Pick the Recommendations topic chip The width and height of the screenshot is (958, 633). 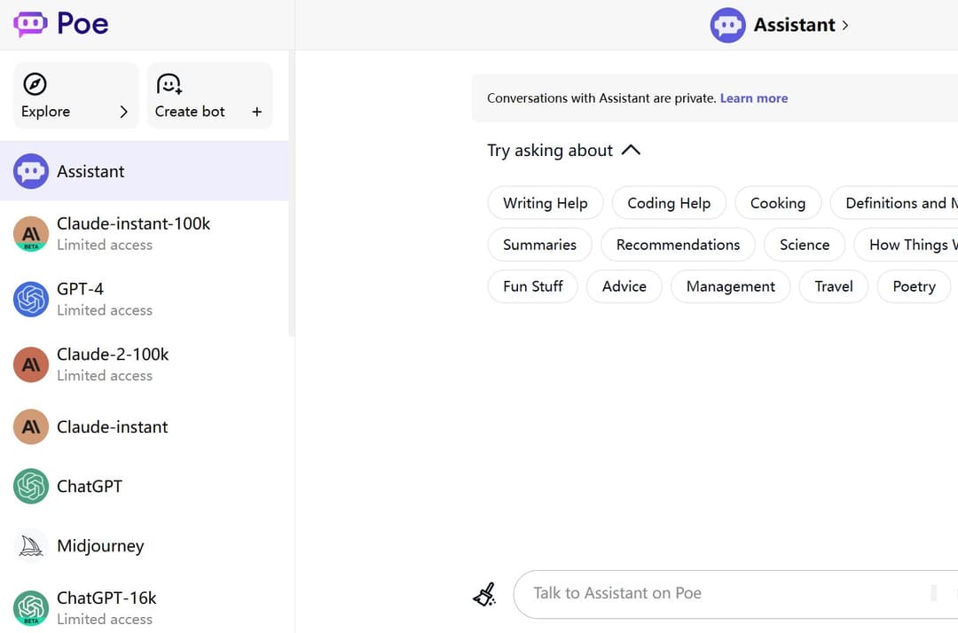pos(678,245)
